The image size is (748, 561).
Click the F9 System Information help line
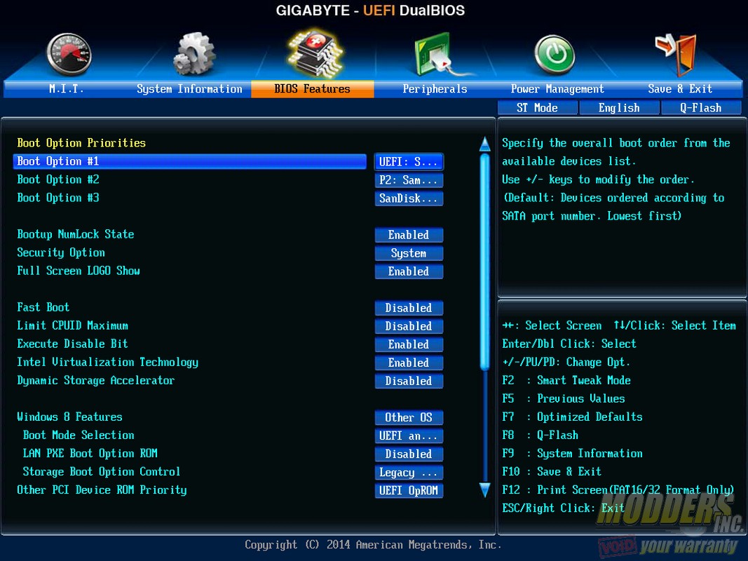(x=573, y=454)
